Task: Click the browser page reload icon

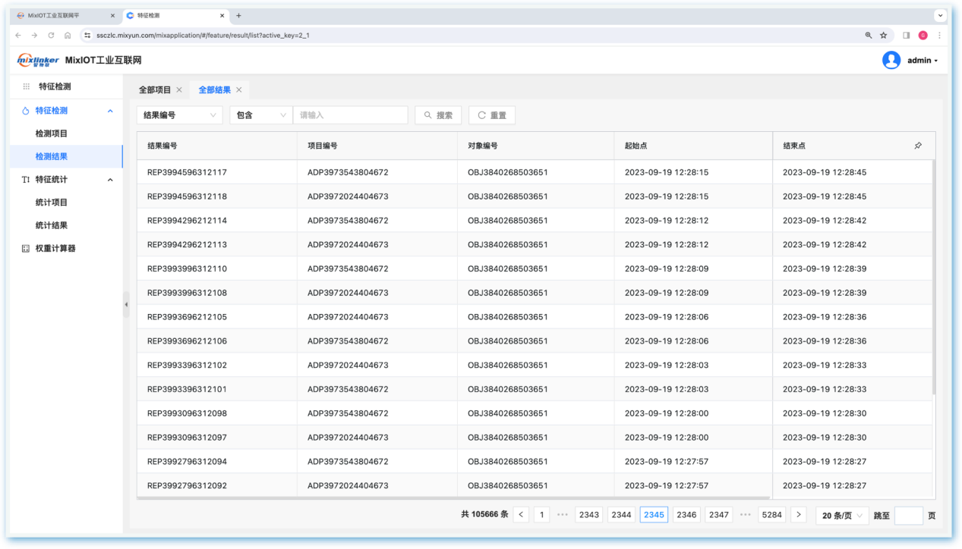Action: (51, 36)
